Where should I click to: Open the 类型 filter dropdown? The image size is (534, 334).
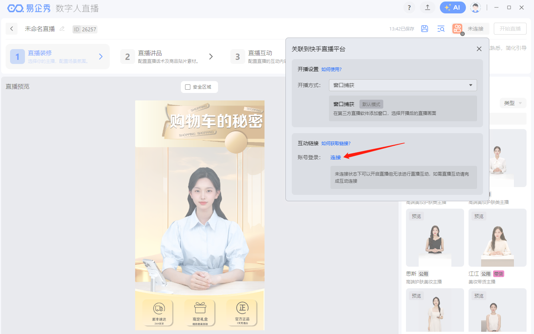(513, 103)
